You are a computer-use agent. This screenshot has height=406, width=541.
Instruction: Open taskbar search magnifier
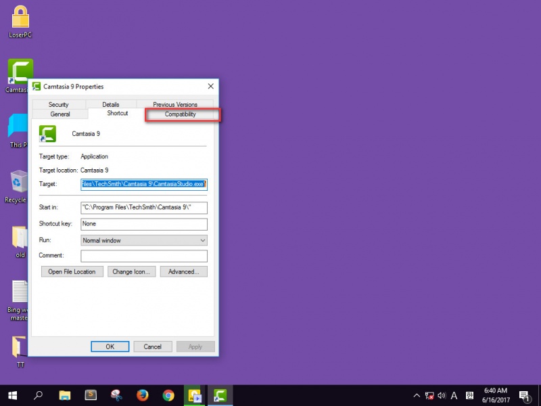click(x=39, y=395)
